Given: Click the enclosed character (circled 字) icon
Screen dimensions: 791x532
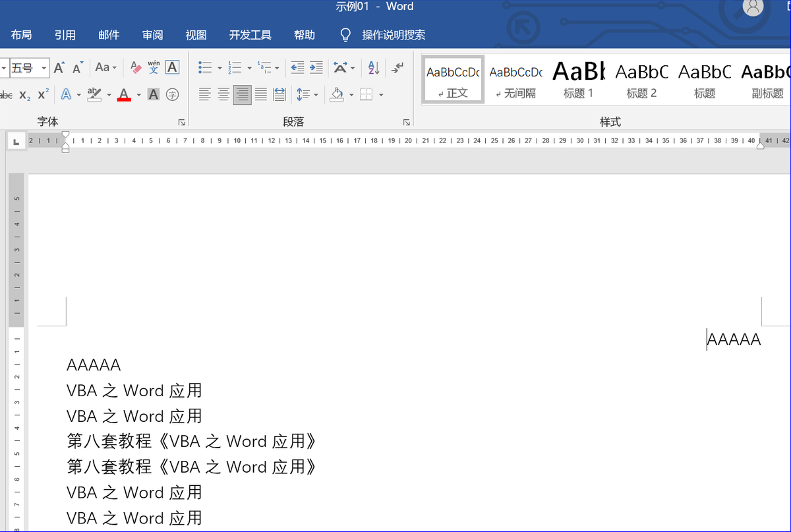Looking at the screenshot, I should pos(172,95).
